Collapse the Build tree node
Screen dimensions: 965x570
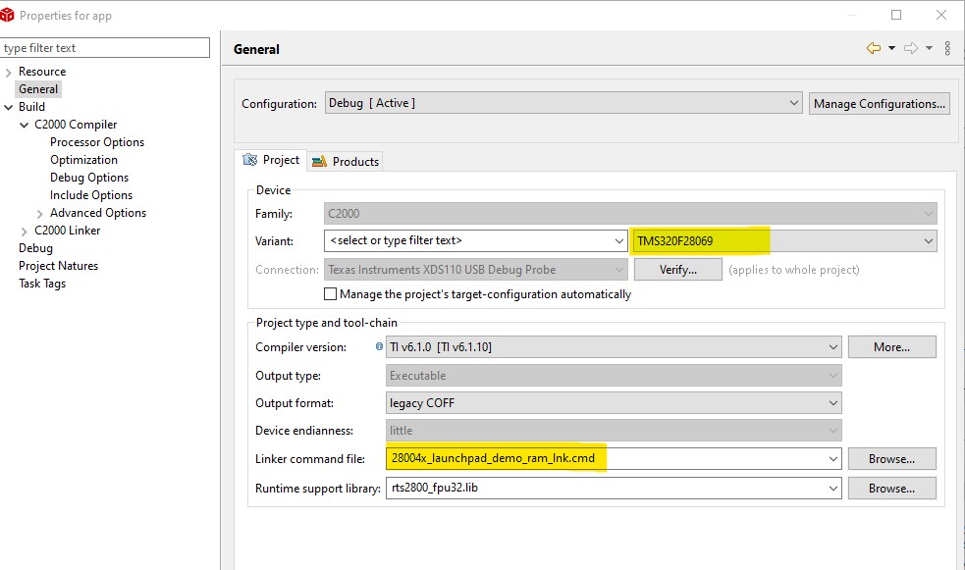point(8,107)
